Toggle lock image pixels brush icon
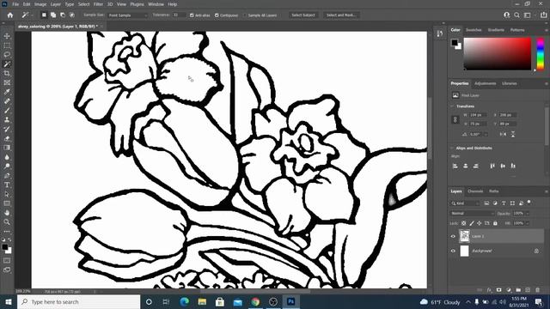This screenshot has height=309, width=550. 472,223
